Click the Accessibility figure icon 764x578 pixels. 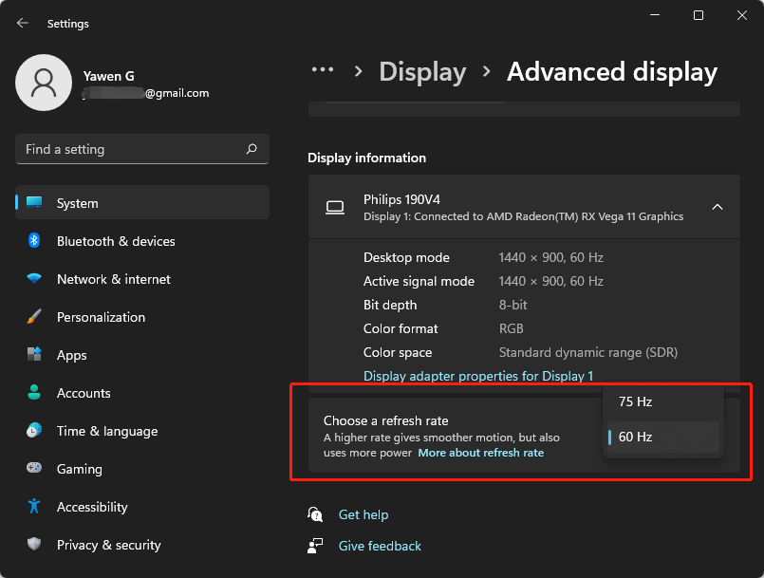(35, 507)
